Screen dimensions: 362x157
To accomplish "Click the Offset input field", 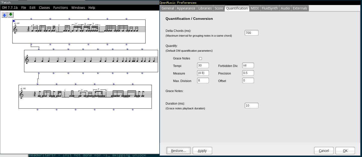I will [248, 81].
